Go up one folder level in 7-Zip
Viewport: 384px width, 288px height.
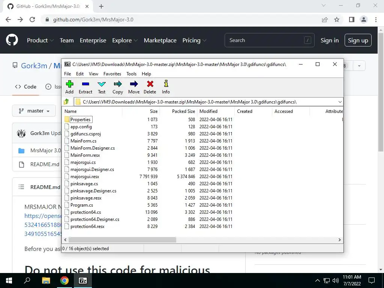(x=66, y=102)
